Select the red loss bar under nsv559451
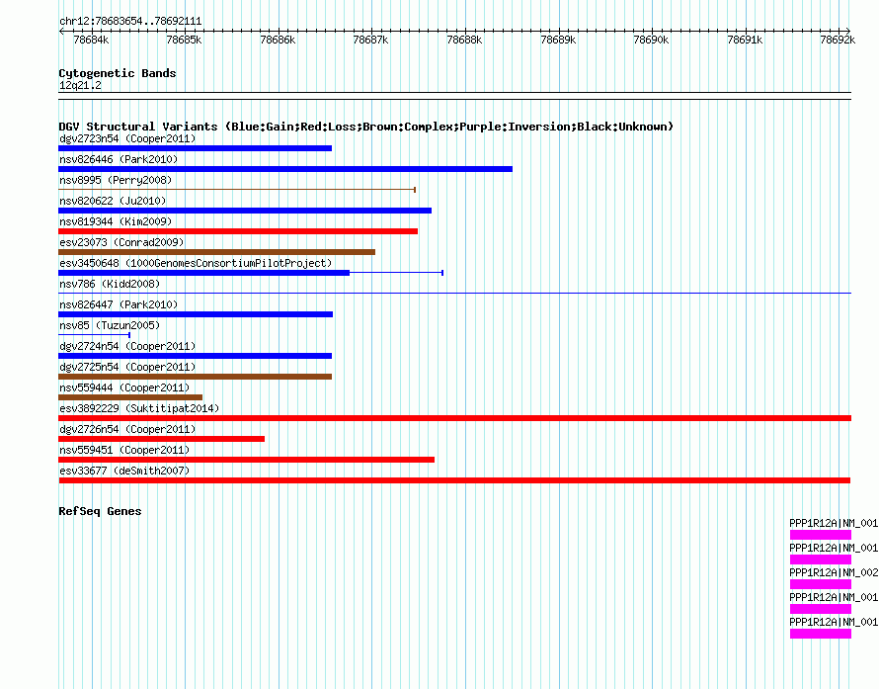The image size is (879, 689). 246,460
